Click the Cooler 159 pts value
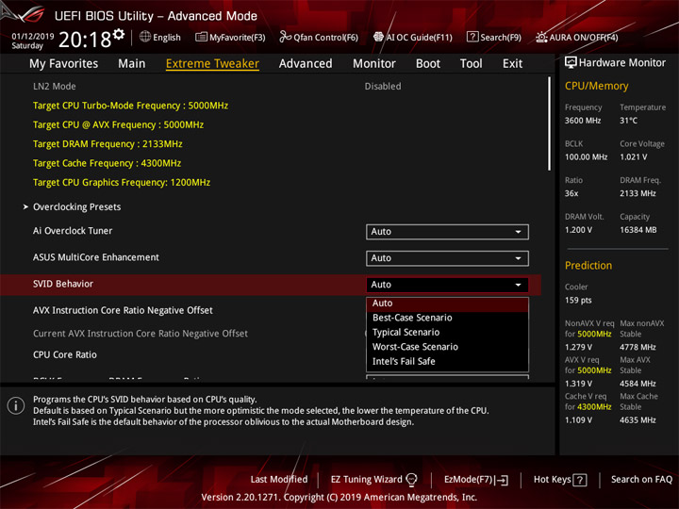Screen dimensions: 679x509 click(x=578, y=301)
